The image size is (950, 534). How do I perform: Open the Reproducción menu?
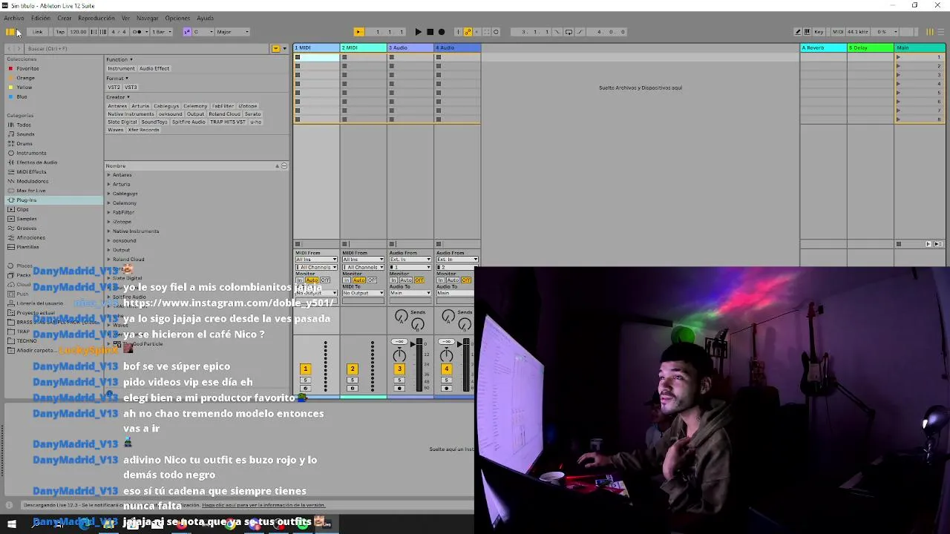point(96,18)
